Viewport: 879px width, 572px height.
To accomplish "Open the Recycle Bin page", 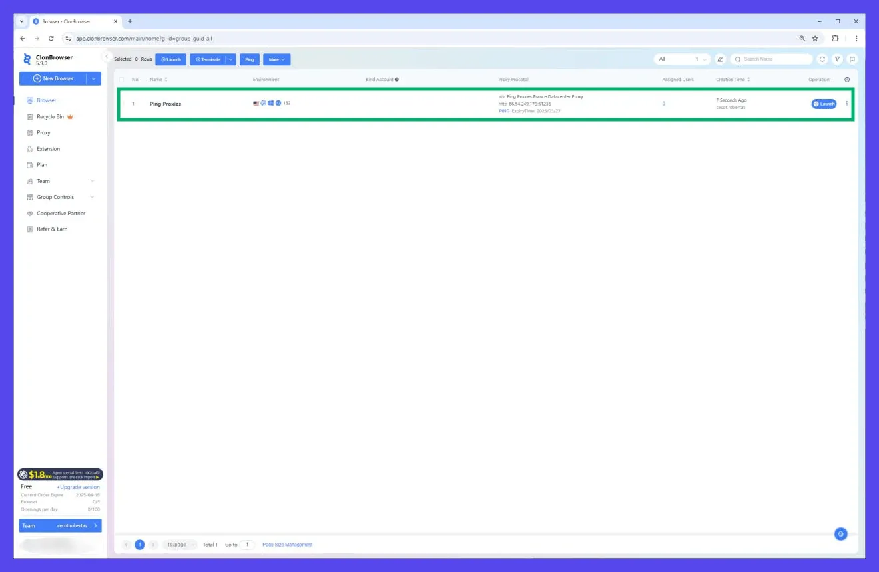I will (x=50, y=117).
